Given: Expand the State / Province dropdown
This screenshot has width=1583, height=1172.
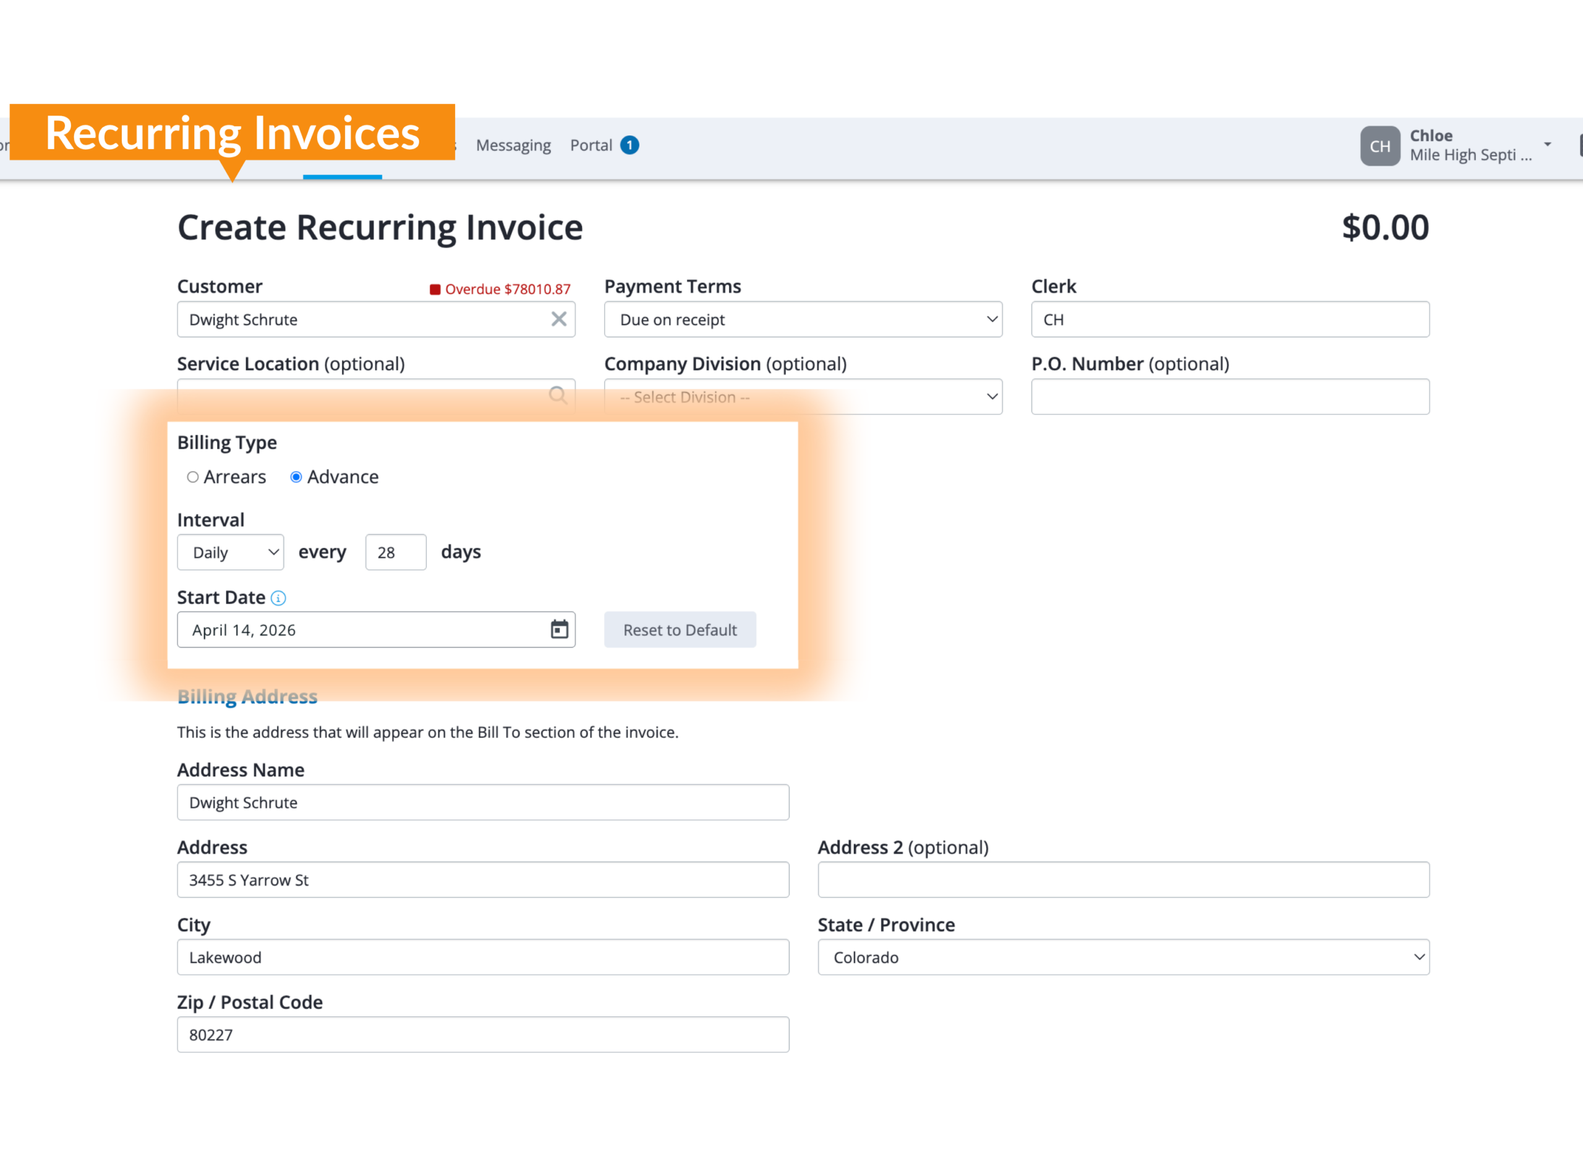Looking at the screenshot, I should [x=1122, y=957].
